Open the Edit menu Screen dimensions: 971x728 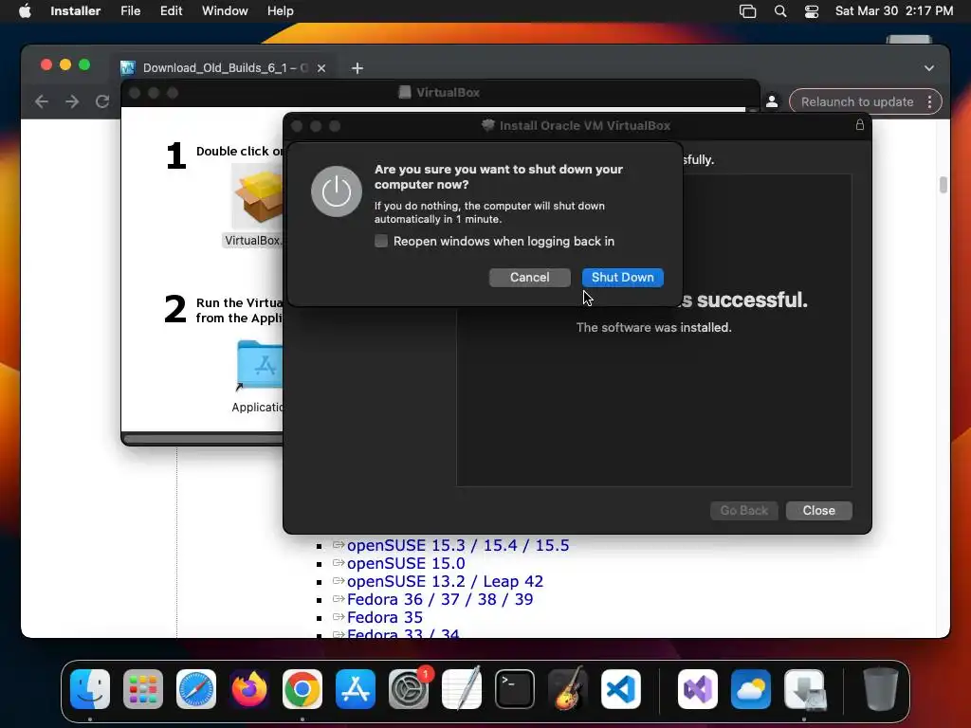[x=171, y=11]
